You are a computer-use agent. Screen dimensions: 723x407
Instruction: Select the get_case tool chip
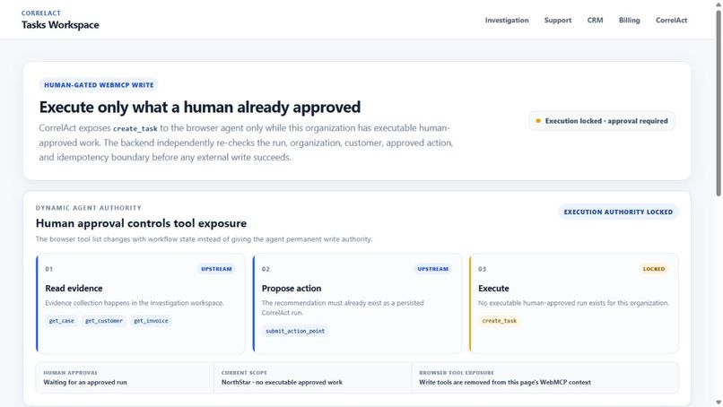61,321
